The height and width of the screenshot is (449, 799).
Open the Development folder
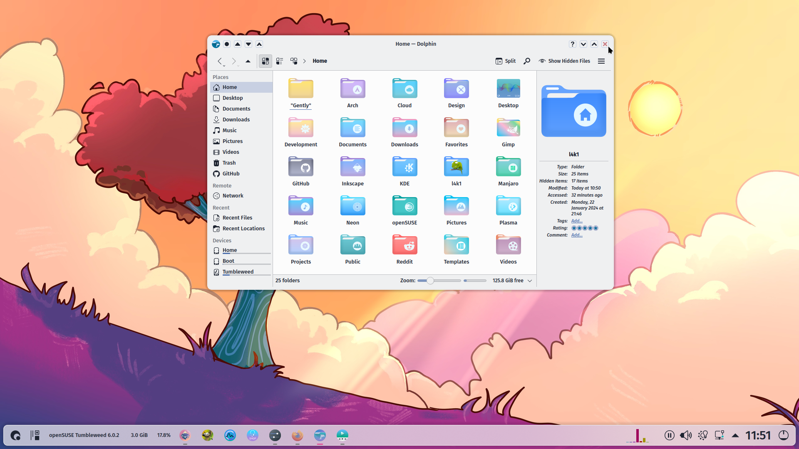click(x=301, y=133)
